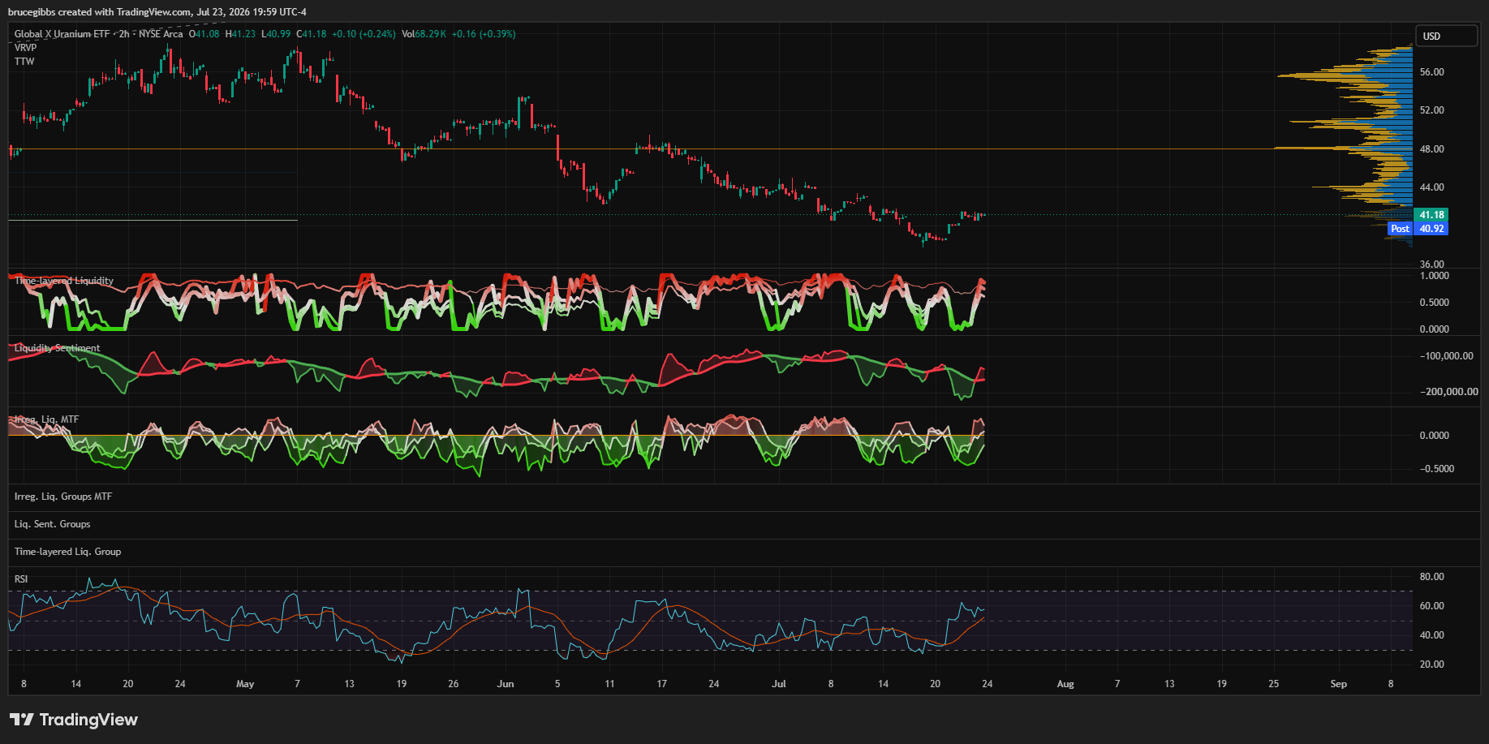
Task: Select the Irreg. Liq. MTF indicator label
Action: [x=46, y=419]
